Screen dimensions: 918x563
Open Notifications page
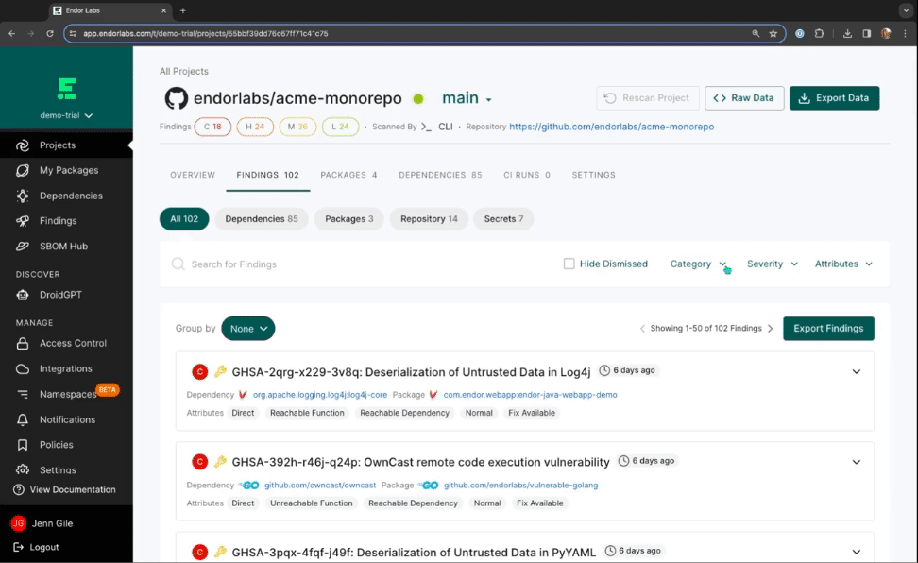pos(67,419)
